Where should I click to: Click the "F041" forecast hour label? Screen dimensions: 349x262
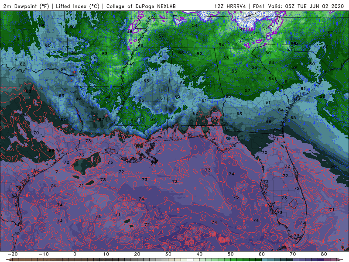point(259,6)
